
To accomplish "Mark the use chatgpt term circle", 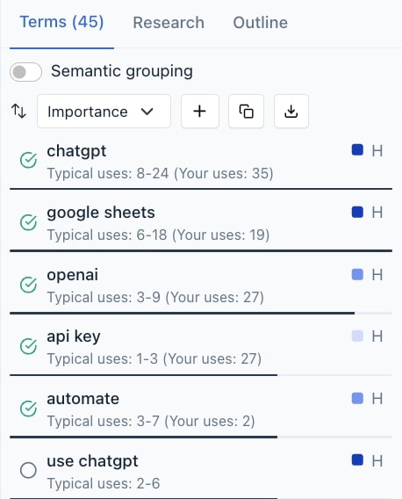I will [28, 470].
